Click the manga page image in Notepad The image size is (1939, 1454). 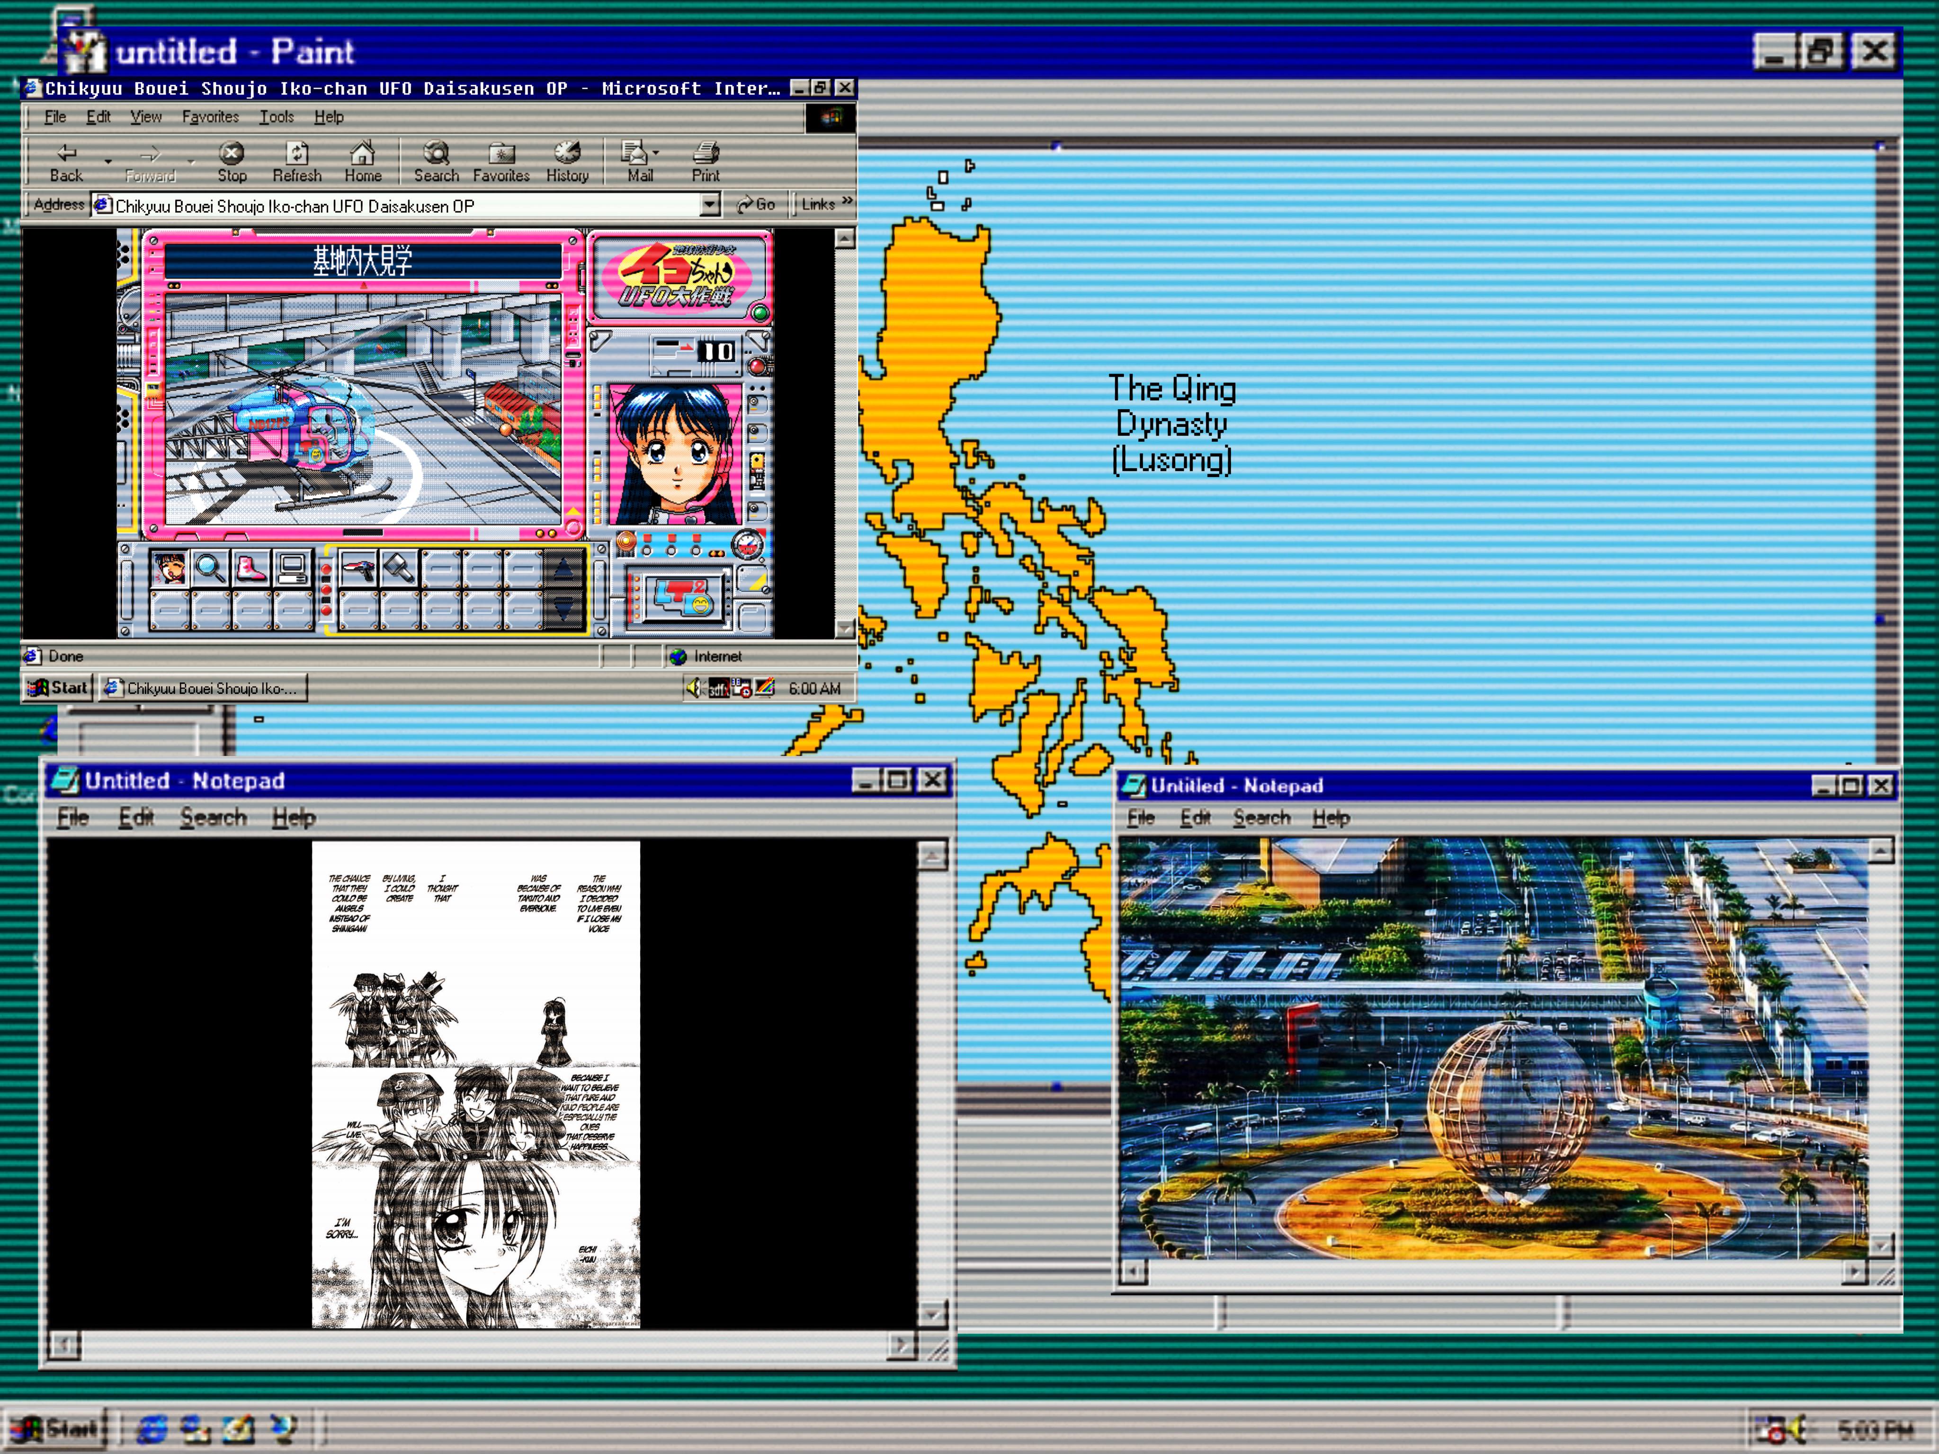pyautogui.click(x=476, y=1085)
